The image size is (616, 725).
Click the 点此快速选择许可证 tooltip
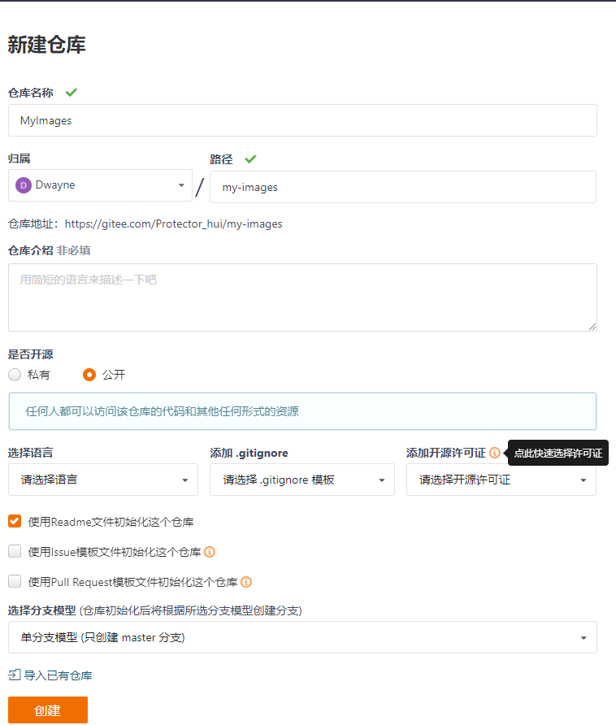tap(558, 453)
